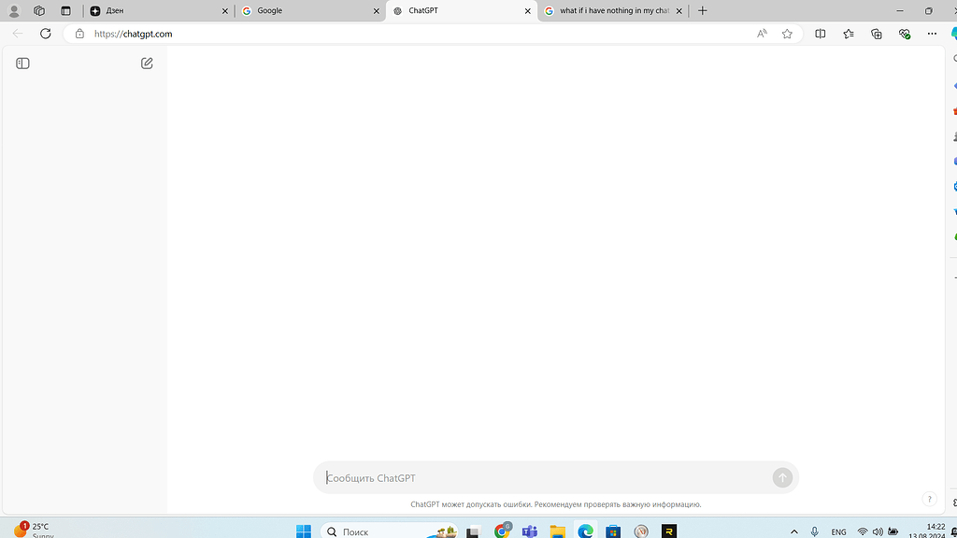Switch to the Google tab
This screenshot has height=538, width=957.
tap(299, 10)
